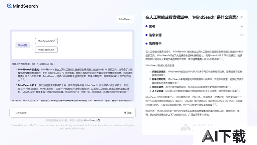The image size is (257, 145).
Task: Click the 'MindSeach' 是什么意思 question title
Action: 191,17
